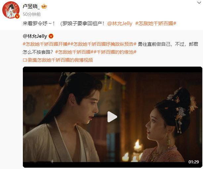This screenshot has height=169, width=203.
Task: Open #怎敌她千娇百媚开播# hashtag
Action: [x=46, y=44]
